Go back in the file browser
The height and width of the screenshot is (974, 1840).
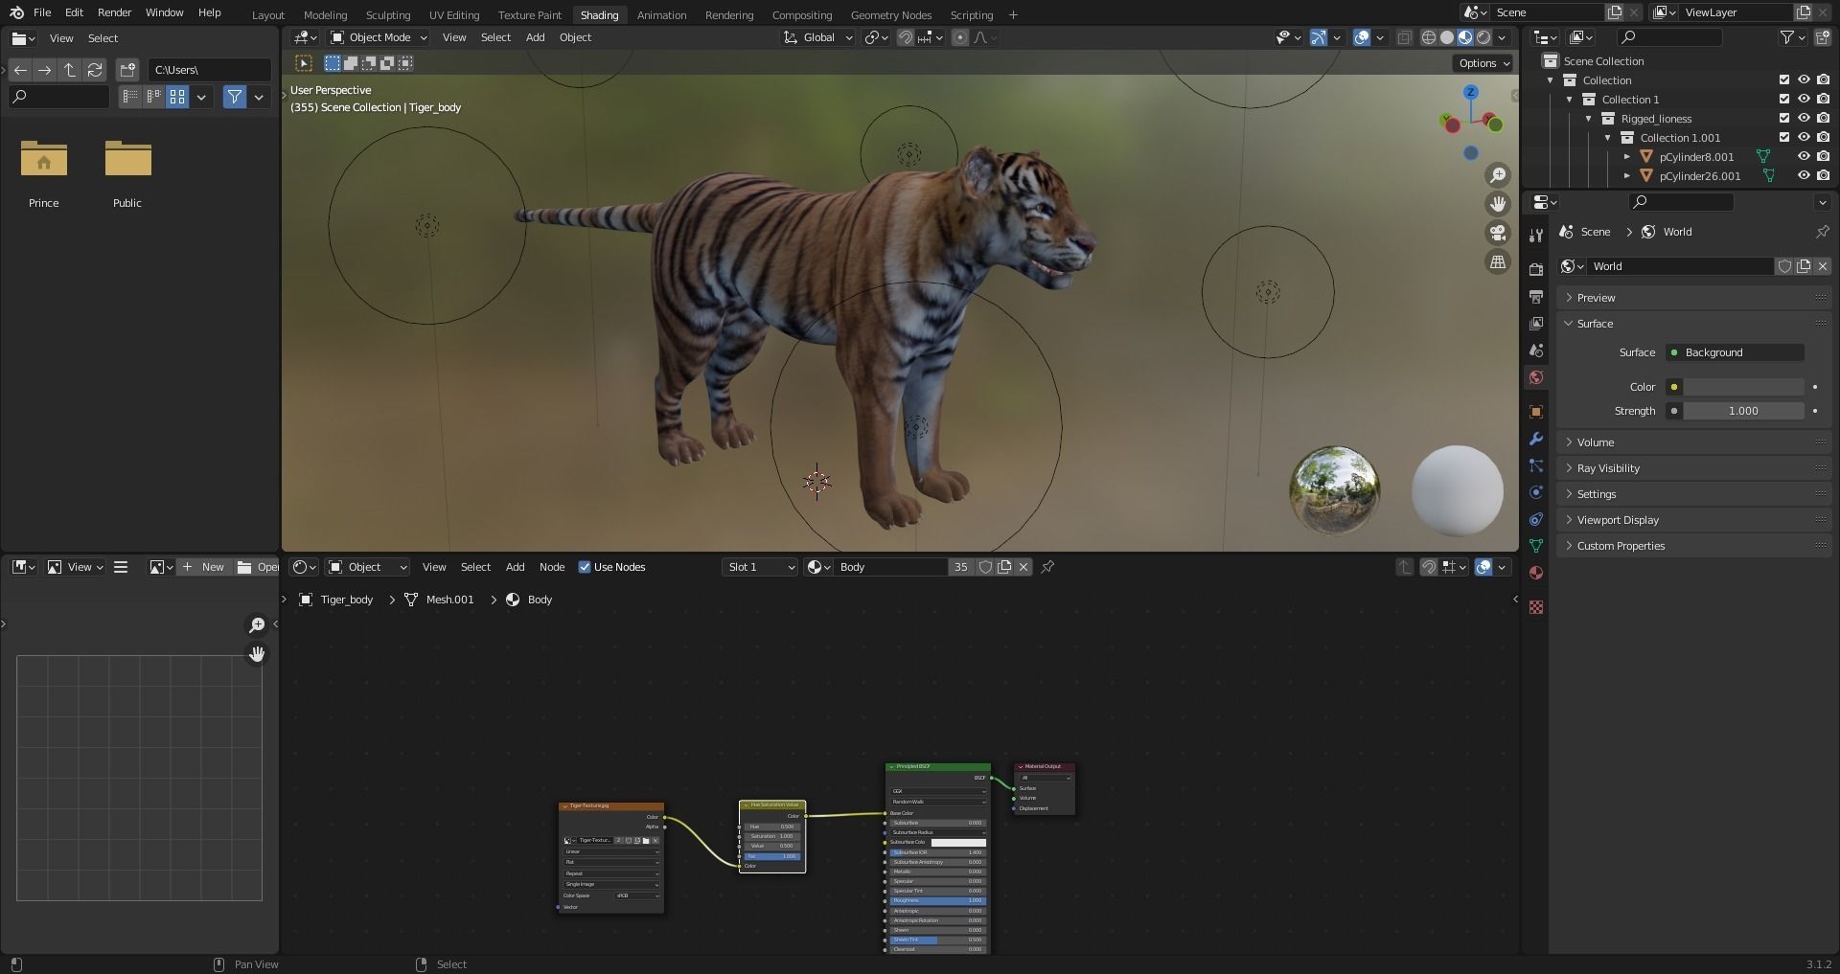[x=20, y=70]
